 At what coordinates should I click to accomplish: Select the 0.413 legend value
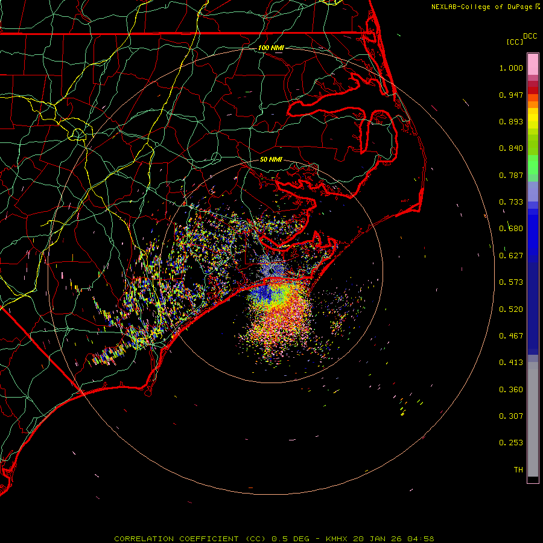pos(511,363)
